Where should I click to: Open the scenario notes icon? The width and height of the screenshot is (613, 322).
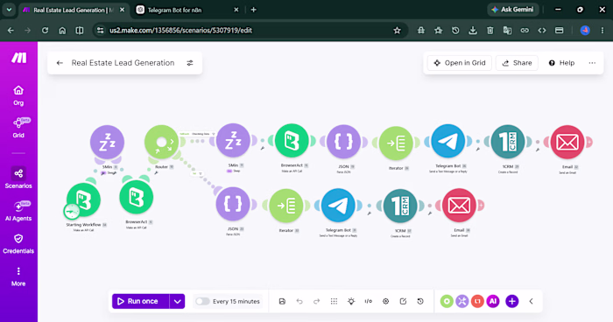[403, 301]
